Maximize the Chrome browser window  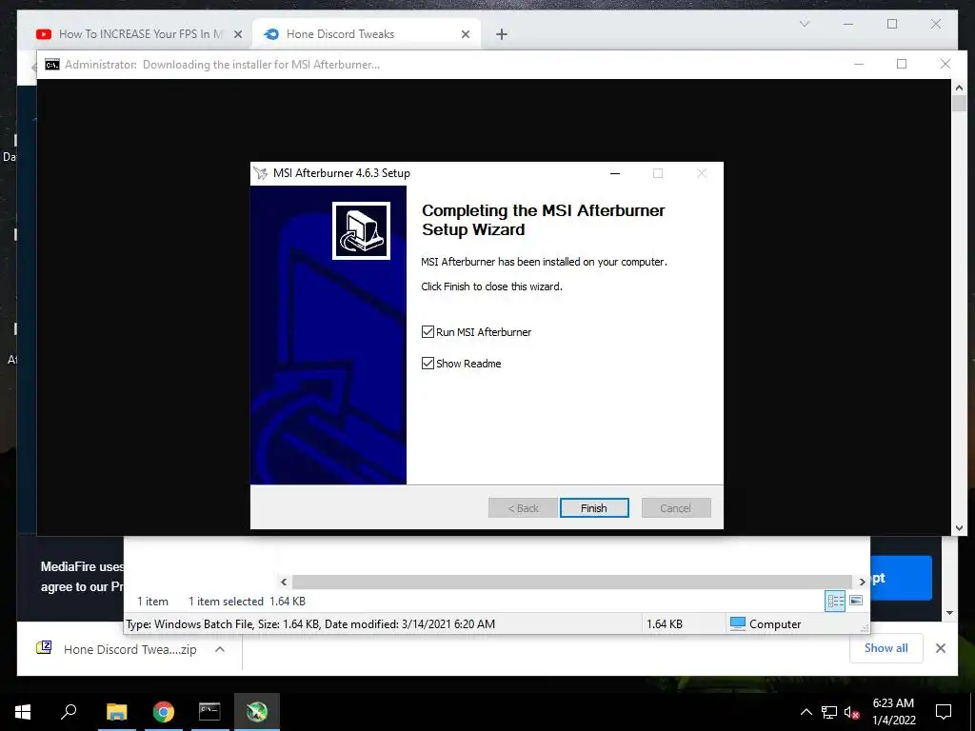point(891,24)
